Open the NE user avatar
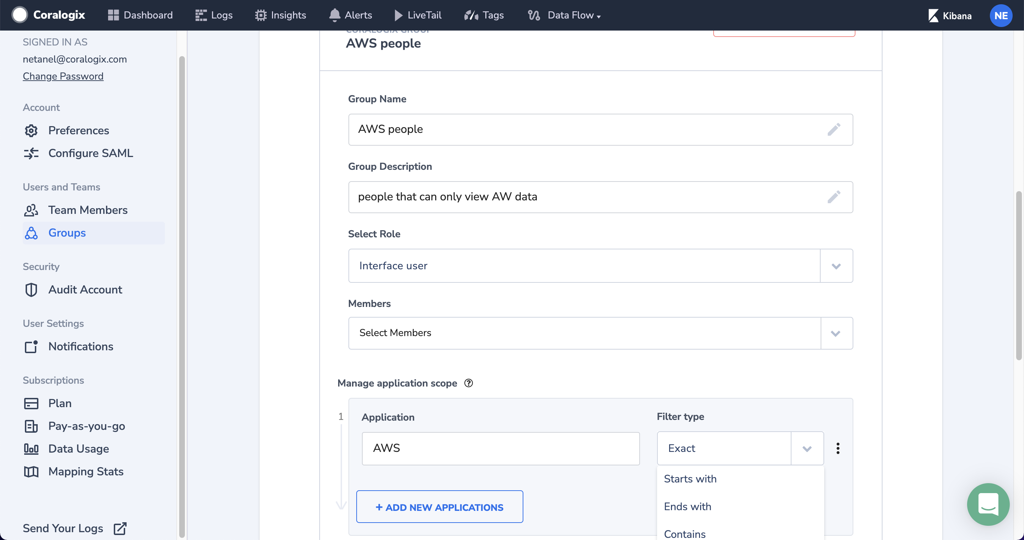Image resolution: width=1024 pixels, height=540 pixels. [1001, 16]
